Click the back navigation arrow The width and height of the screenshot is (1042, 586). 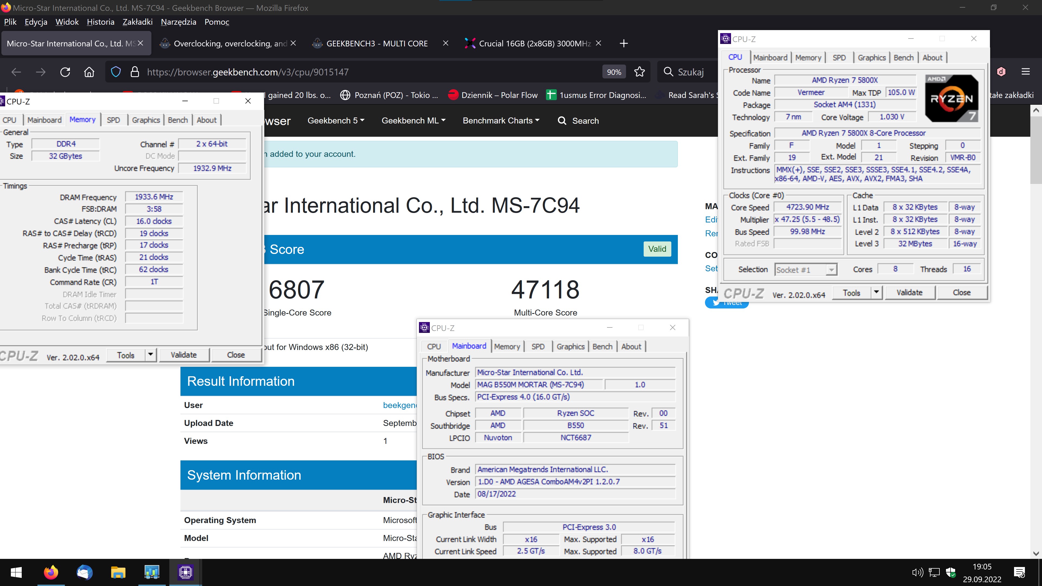(16, 72)
